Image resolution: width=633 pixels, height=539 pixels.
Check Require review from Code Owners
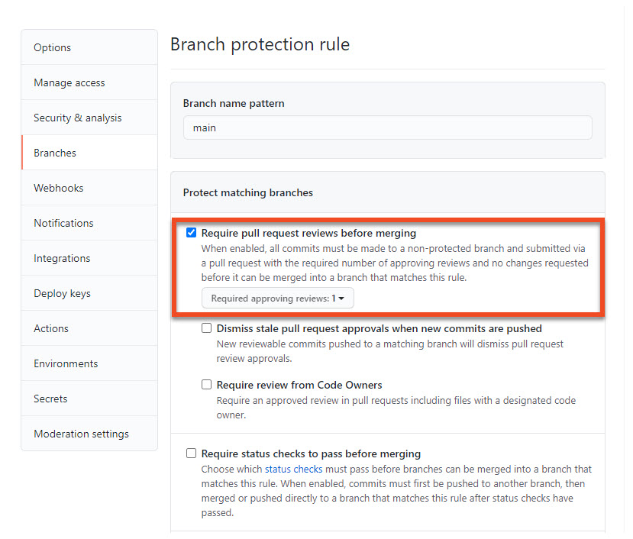click(x=206, y=384)
